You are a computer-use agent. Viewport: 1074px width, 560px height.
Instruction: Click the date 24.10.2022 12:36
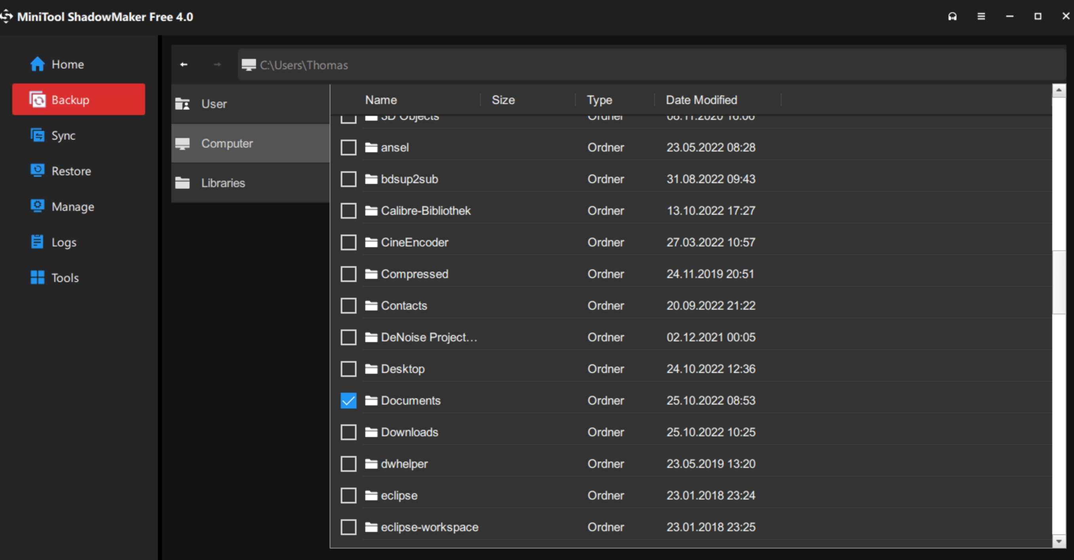coord(710,369)
